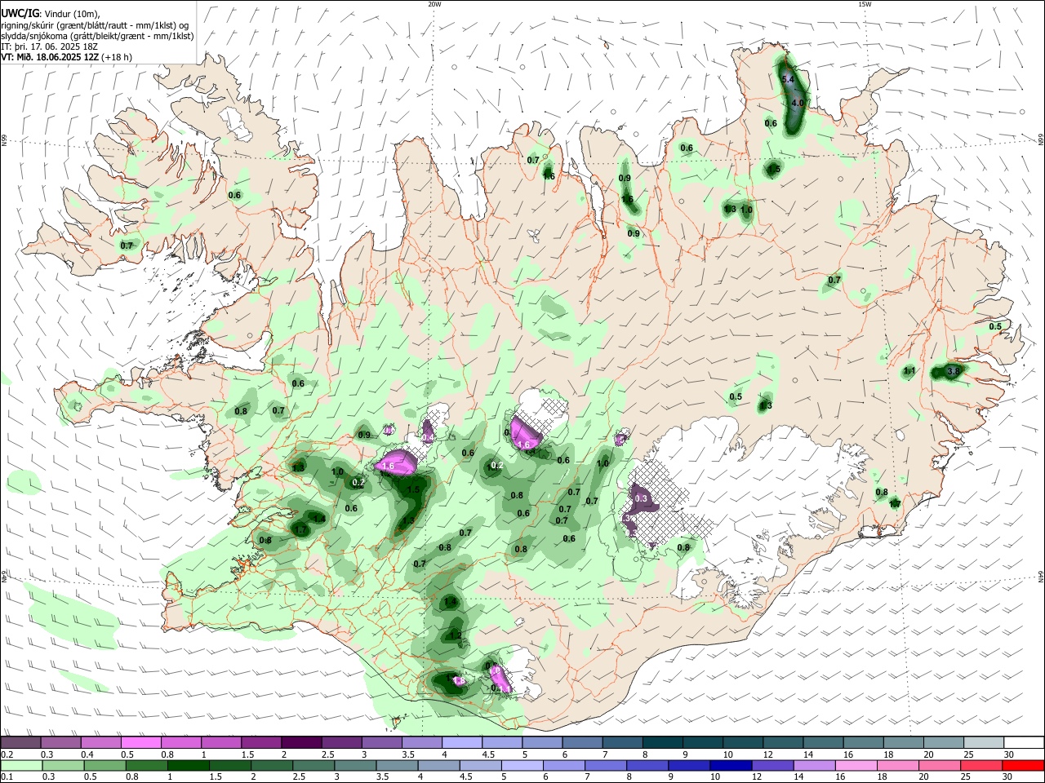Click the '5.4' precipitation value in the northeast
The image size is (1045, 783).
coord(788,79)
